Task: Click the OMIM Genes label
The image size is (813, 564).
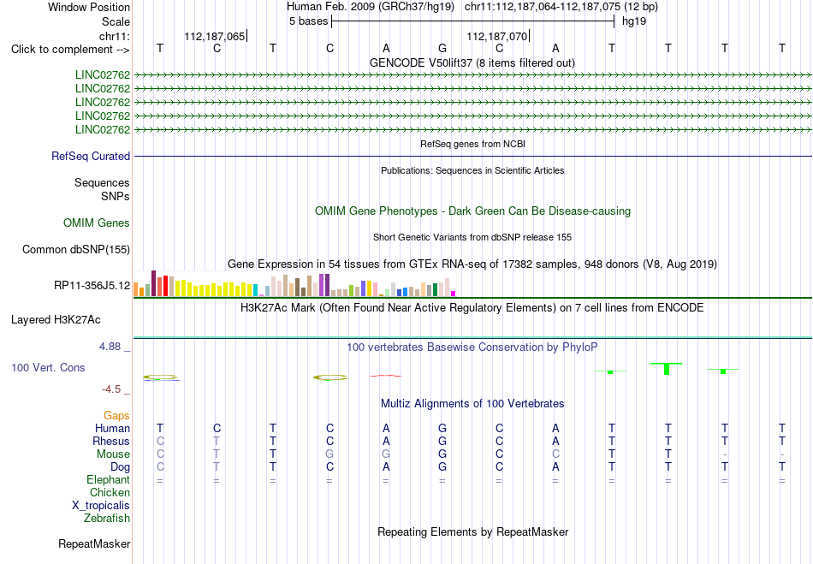Action: click(97, 223)
